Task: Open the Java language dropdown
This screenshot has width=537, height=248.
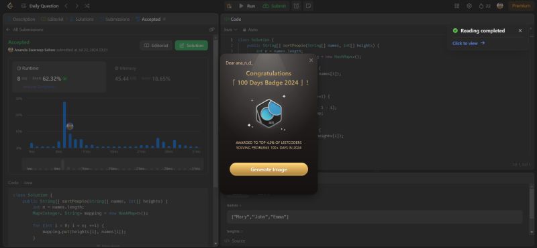Action: [x=231, y=30]
